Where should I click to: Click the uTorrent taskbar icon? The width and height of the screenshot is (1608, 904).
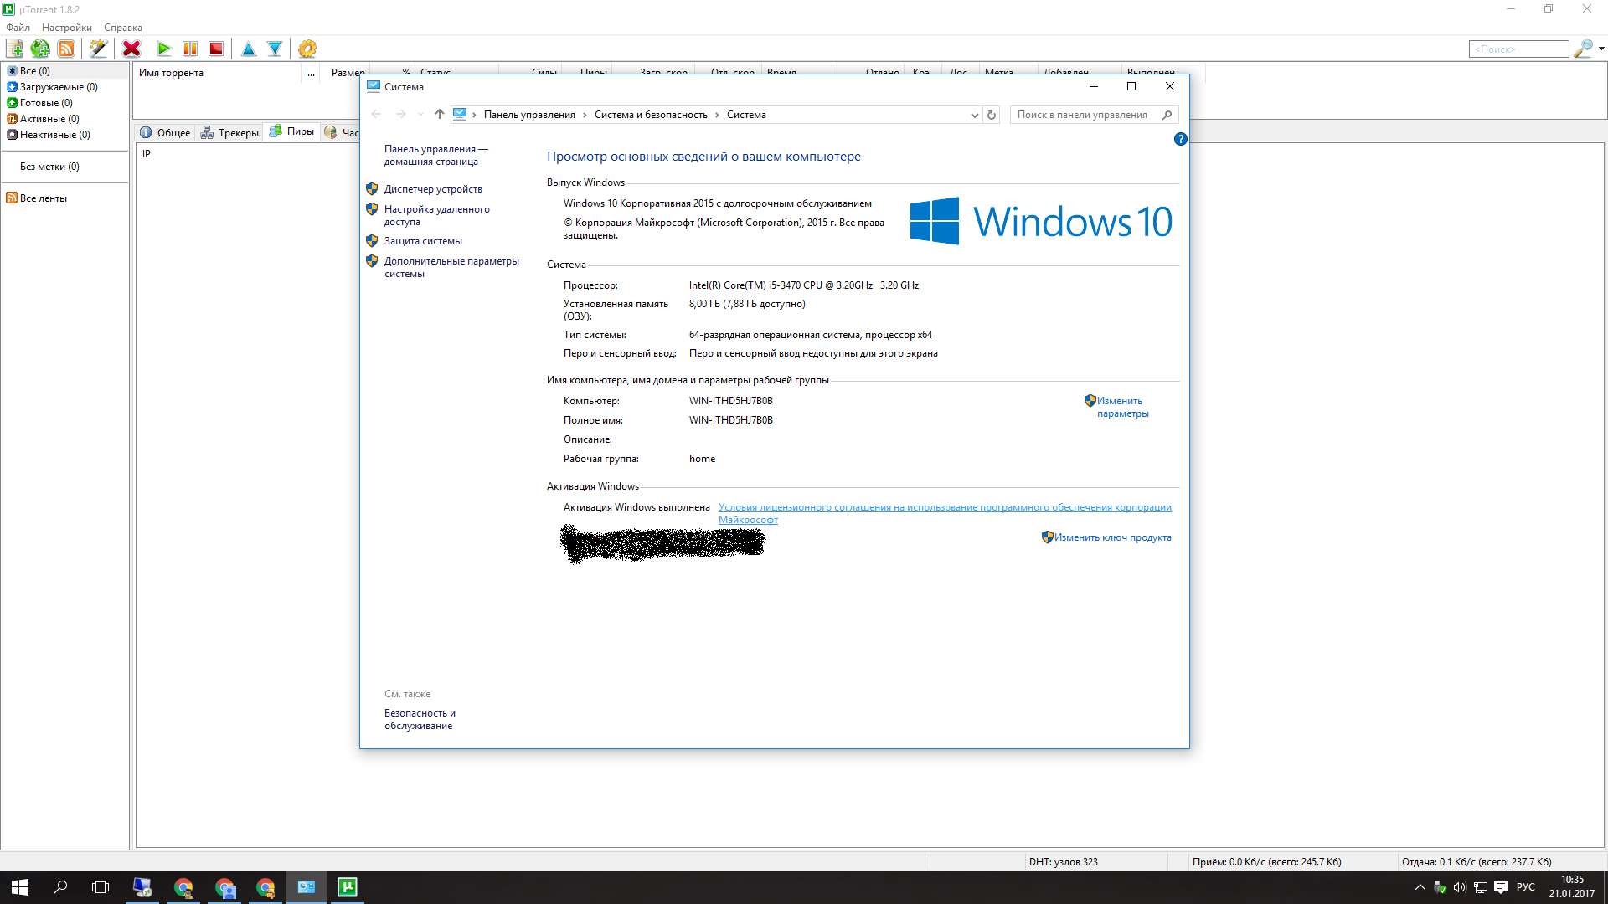347,887
